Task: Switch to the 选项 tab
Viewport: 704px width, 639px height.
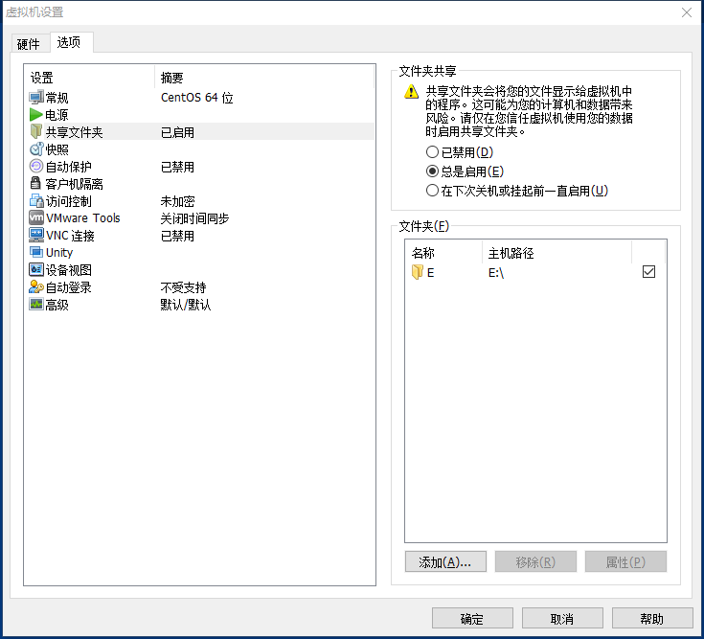Action: tap(71, 42)
